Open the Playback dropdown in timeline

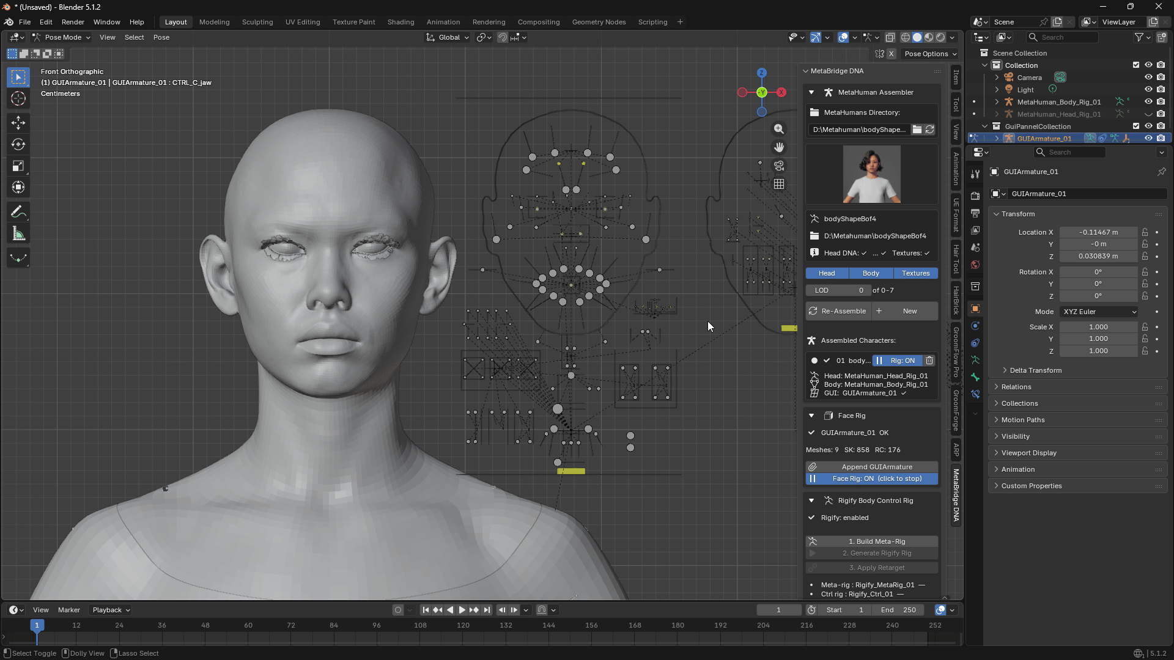pos(111,610)
